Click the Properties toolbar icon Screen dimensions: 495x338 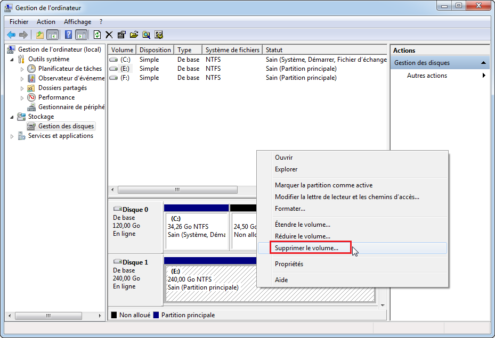coord(121,35)
